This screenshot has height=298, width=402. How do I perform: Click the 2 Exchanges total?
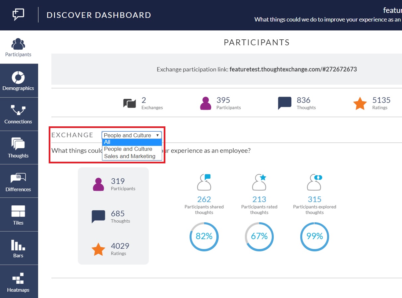[x=152, y=103]
